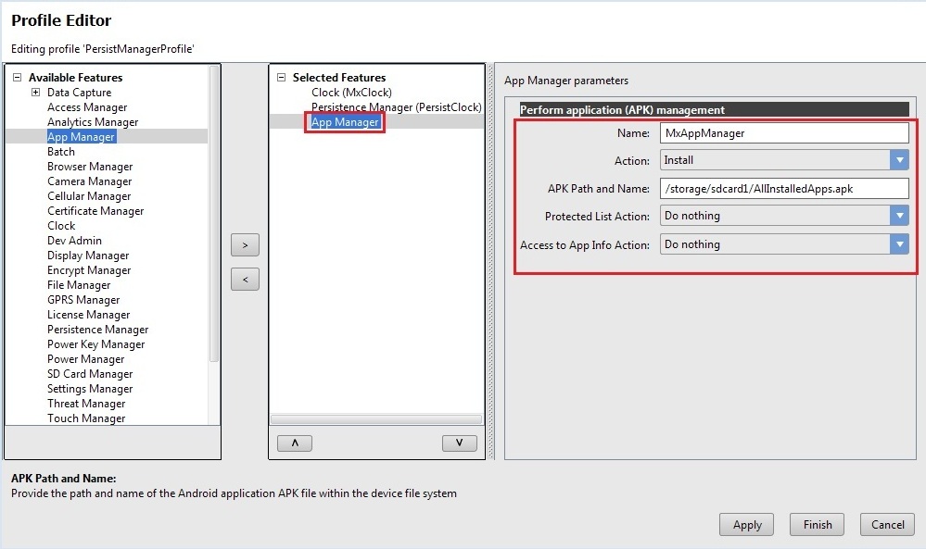
Task: Click the right arrow add-feature button
Action: coord(245,245)
